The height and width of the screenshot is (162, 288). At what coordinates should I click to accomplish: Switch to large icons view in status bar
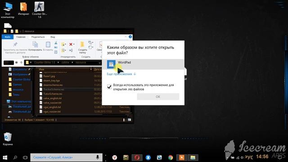[x=130, y=120]
